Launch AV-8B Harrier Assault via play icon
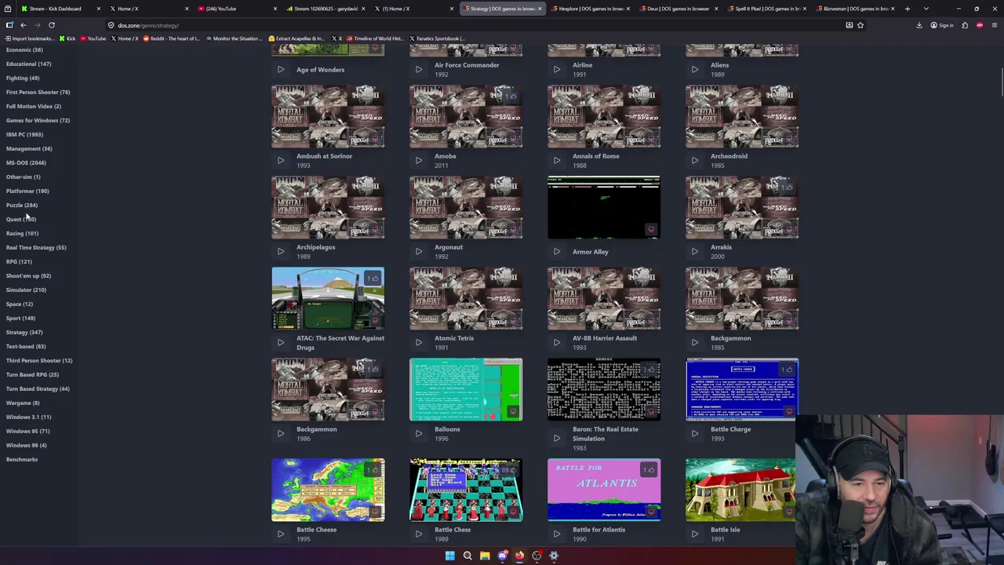This screenshot has height=565, width=1004. click(557, 343)
